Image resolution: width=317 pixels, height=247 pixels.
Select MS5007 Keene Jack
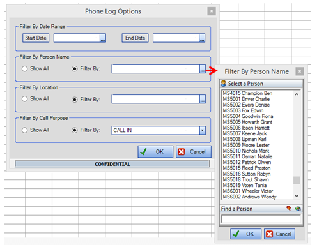(x=245, y=133)
